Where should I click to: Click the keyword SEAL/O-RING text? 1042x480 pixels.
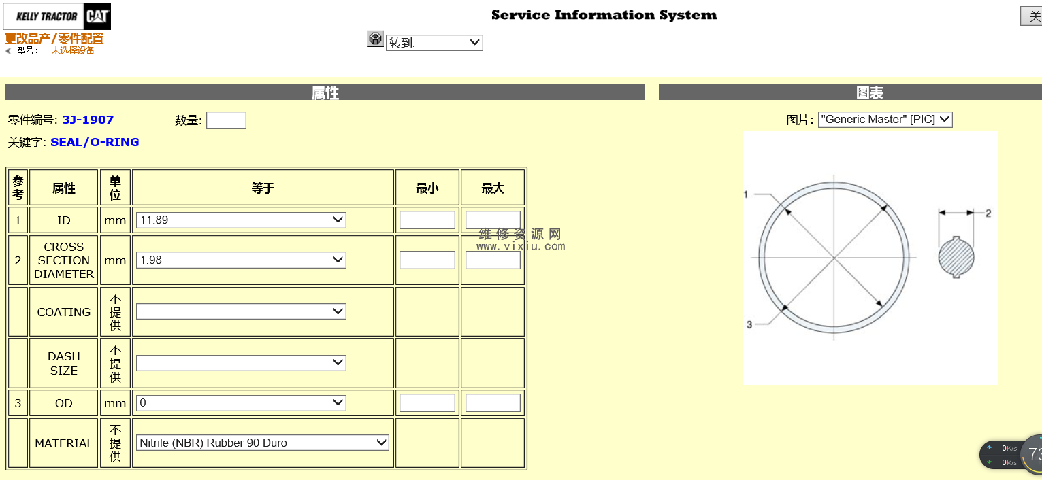coord(95,142)
